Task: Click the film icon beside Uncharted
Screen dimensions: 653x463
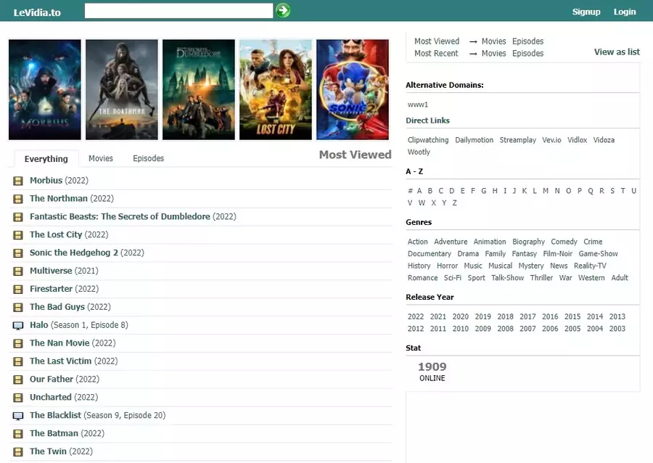Action: point(18,398)
